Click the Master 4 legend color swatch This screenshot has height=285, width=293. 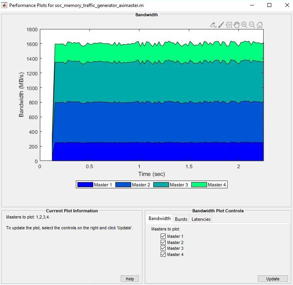click(199, 184)
